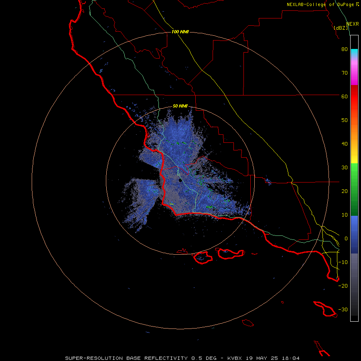Click the black radar site dot at center

coord(180,180)
